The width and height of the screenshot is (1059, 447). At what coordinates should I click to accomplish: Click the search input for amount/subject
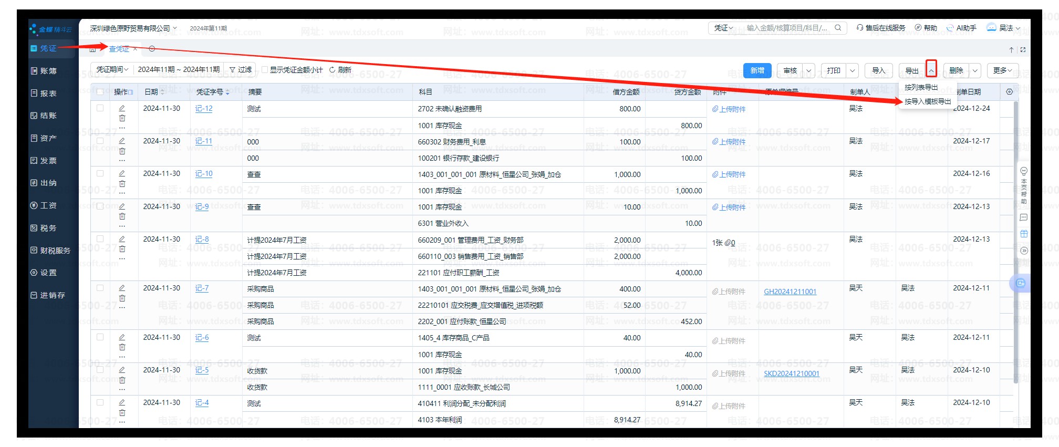tap(787, 28)
